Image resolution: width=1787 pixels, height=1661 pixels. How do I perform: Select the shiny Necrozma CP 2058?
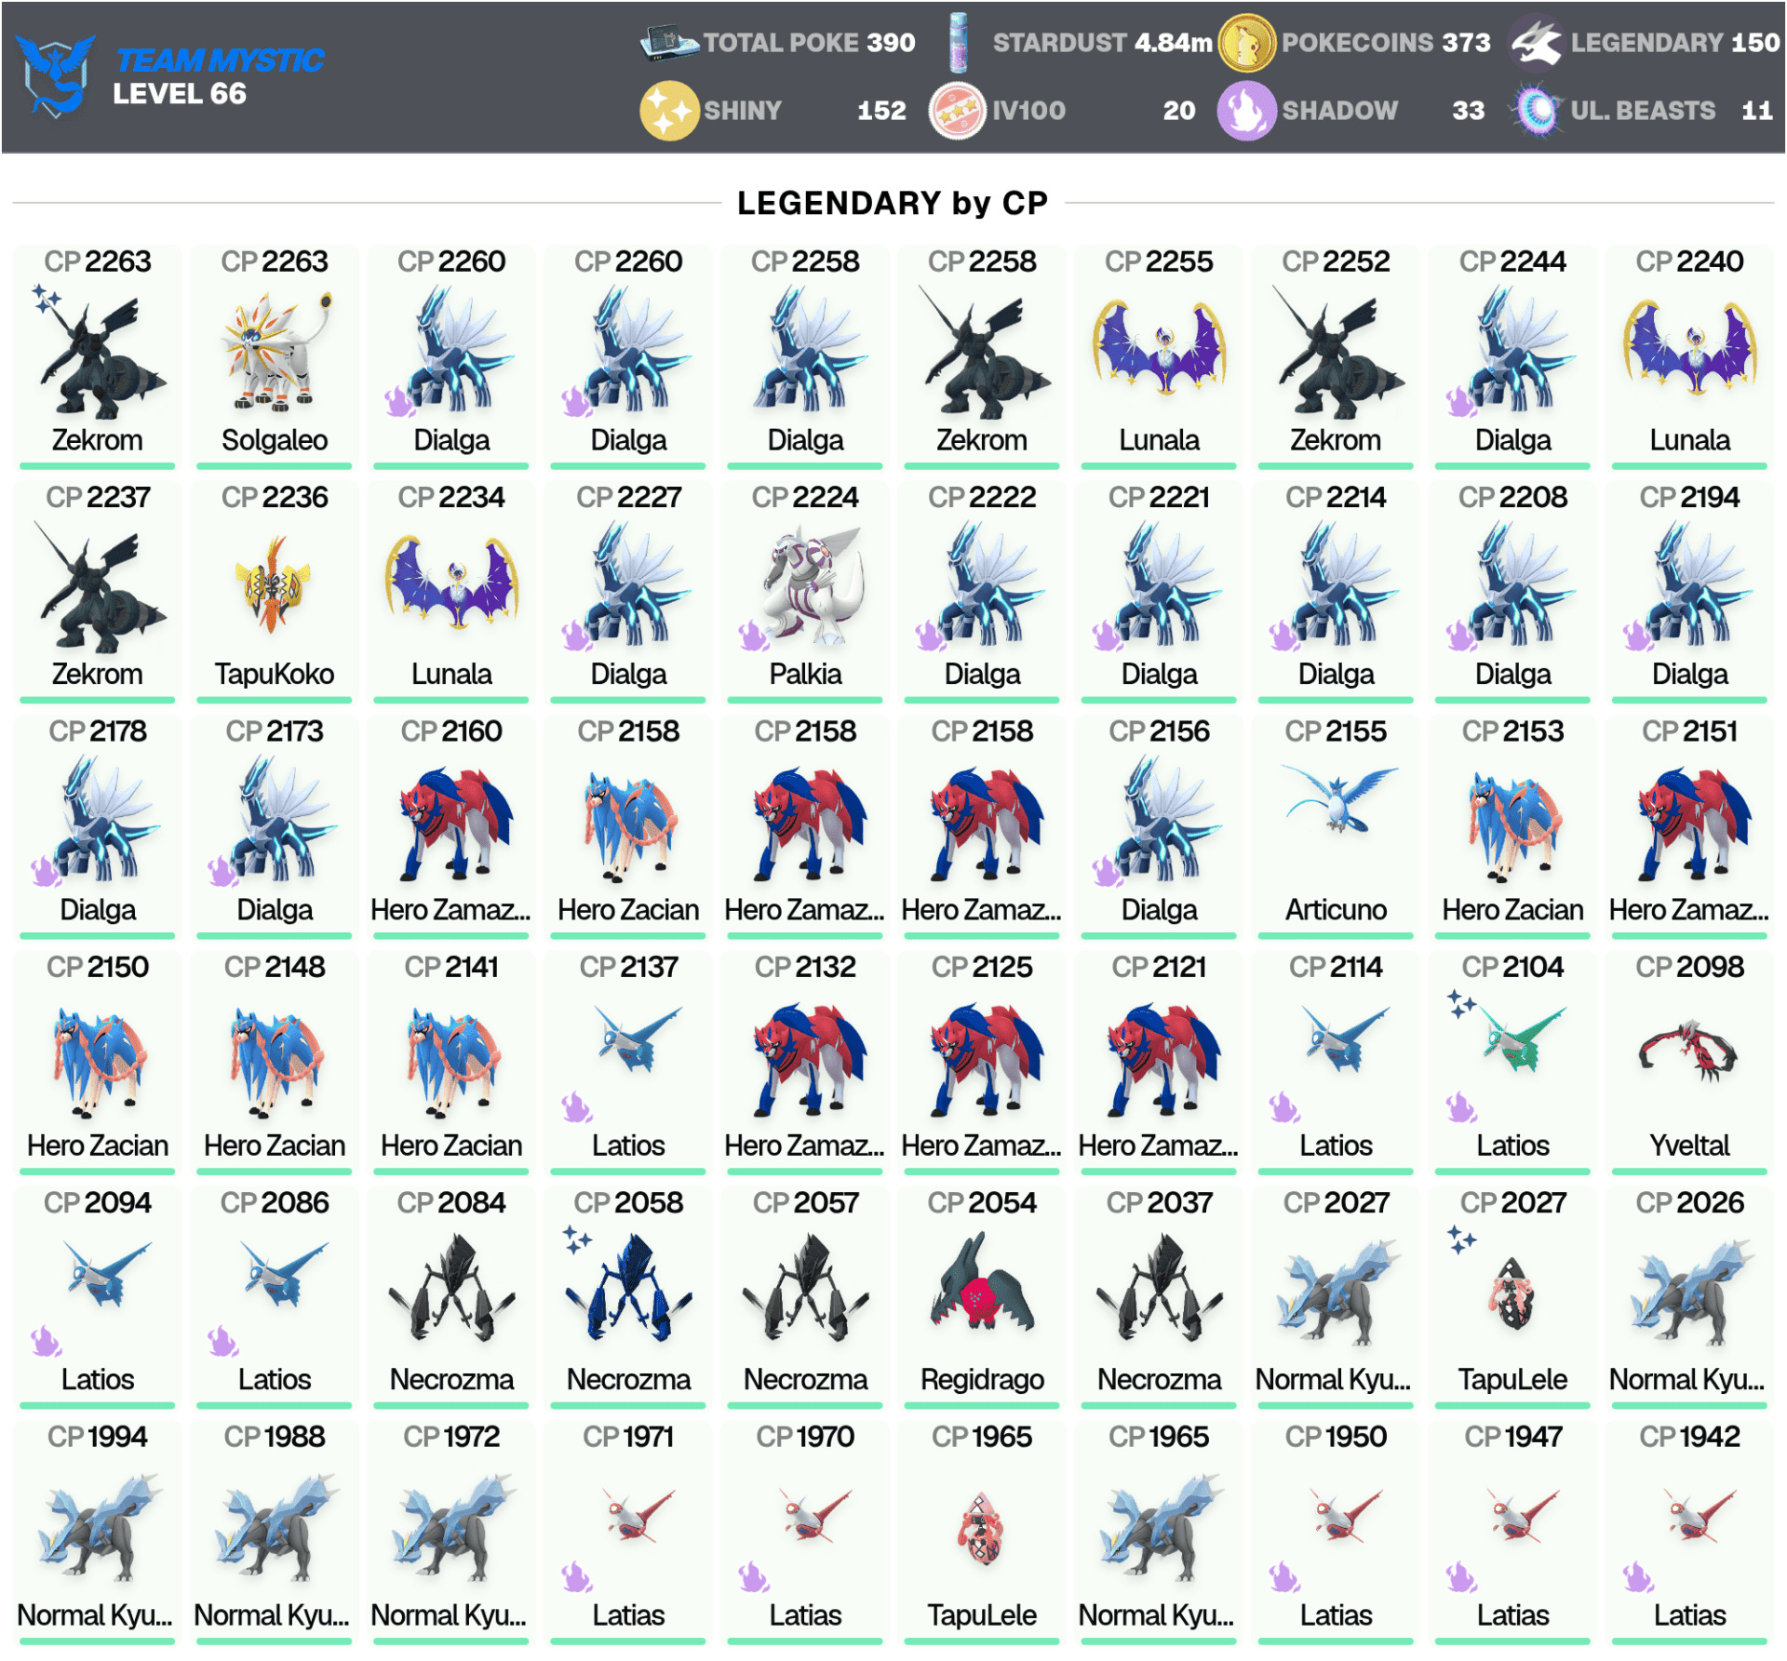coord(628,1297)
